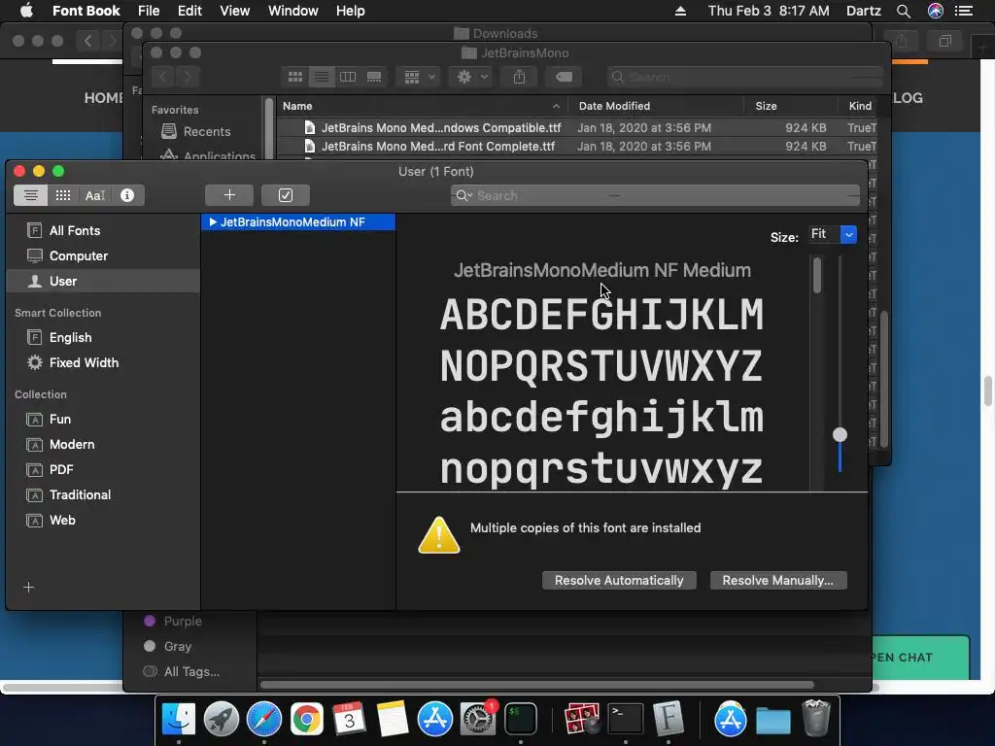Add new collection with sidebar plus
The width and height of the screenshot is (995, 746).
(x=28, y=588)
